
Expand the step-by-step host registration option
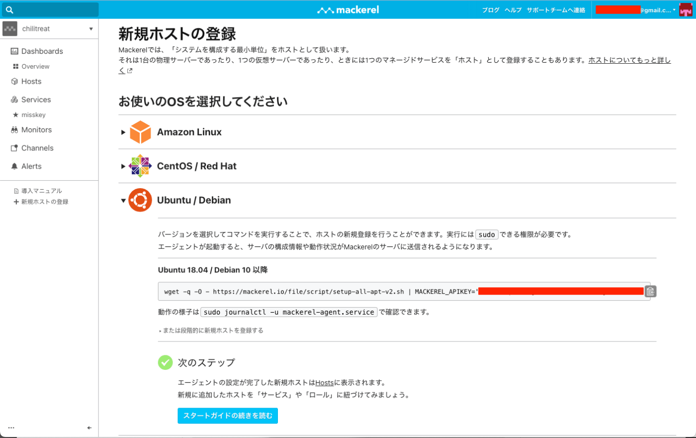211,330
